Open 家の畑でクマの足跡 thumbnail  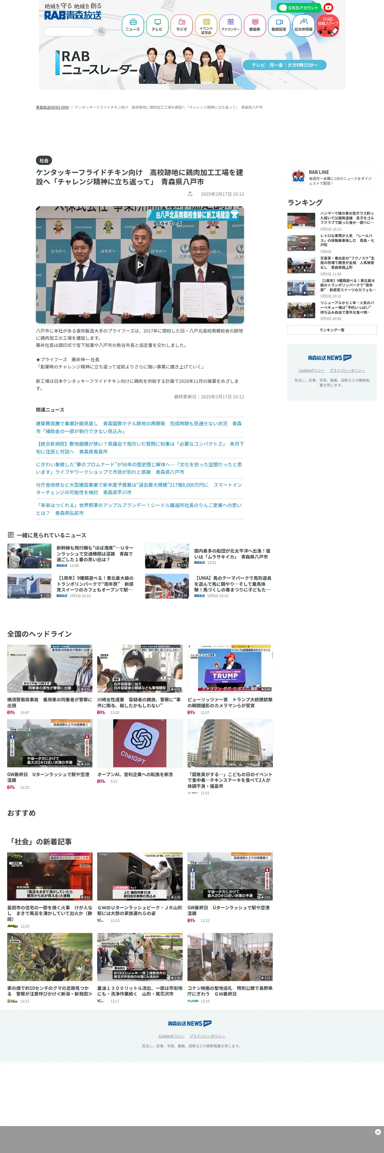click(x=50, y=957)
